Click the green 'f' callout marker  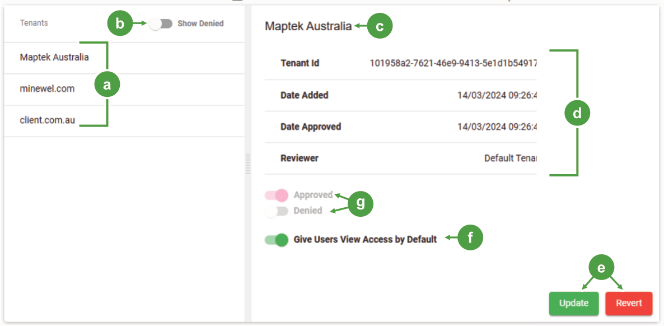[x=470, y=238]
